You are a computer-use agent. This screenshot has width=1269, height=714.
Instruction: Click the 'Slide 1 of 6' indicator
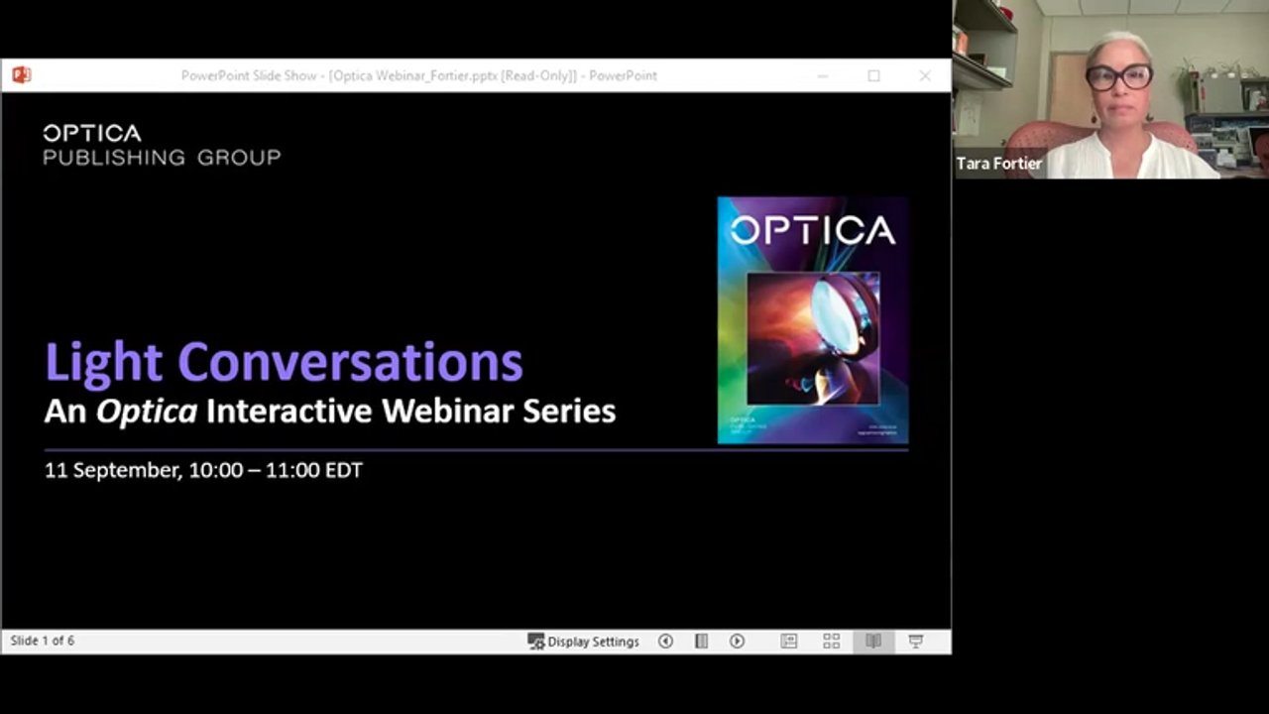coord(43,642)
